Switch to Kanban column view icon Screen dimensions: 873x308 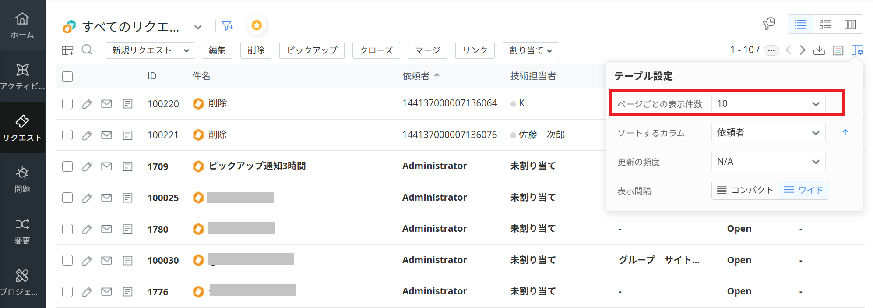[x=850, y=25]
